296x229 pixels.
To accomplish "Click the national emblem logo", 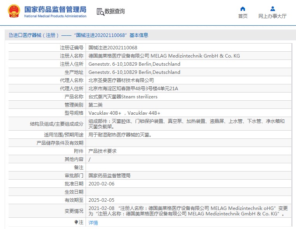I will point(14,11).
